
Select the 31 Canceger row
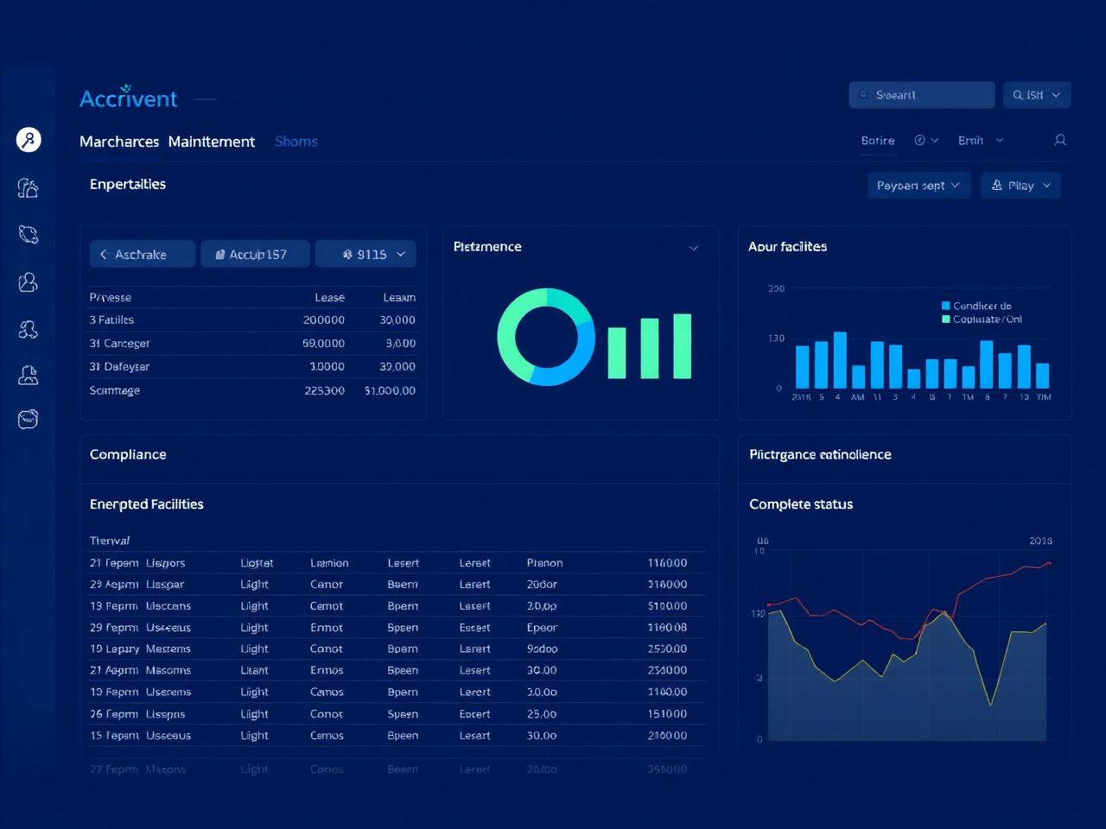point(253,343)
